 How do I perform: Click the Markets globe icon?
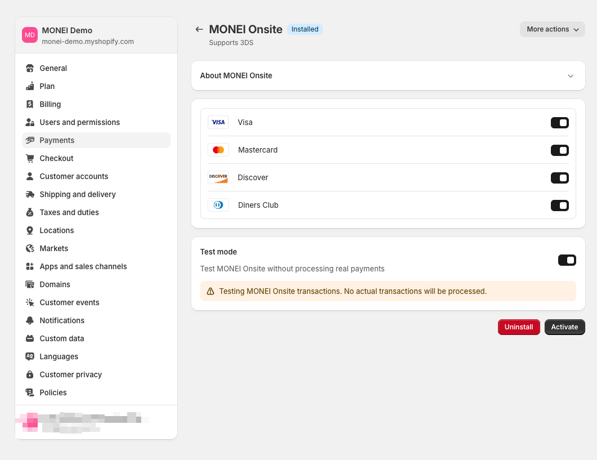(x=30, y=248)
